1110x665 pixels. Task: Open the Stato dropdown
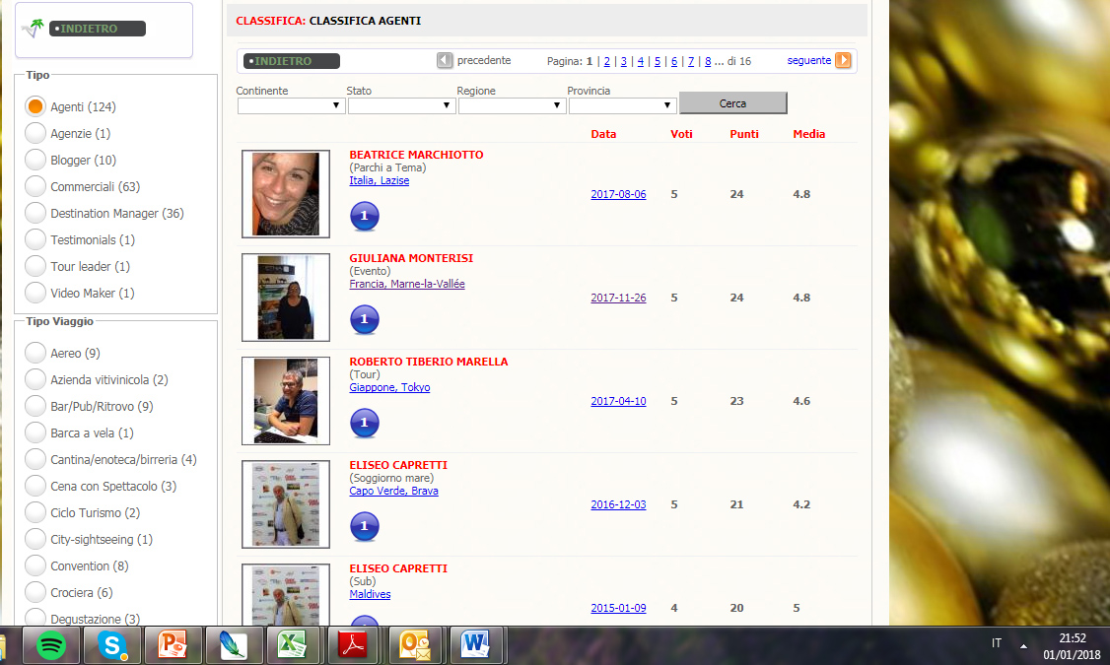click(x=401, y=105)
